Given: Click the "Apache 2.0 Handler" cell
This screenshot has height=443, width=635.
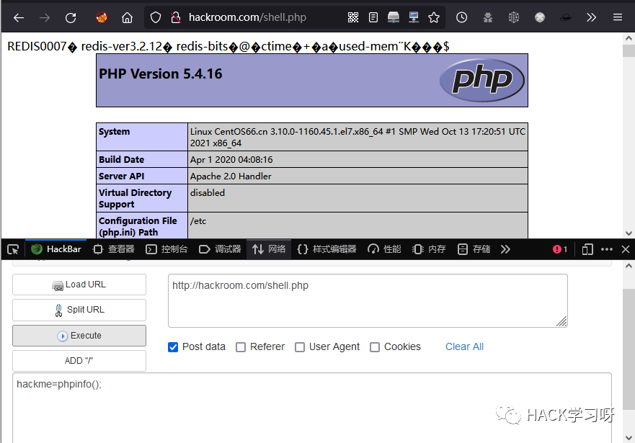Looking at the screenshot, I should pyautogui.click(x=358, y=176).
